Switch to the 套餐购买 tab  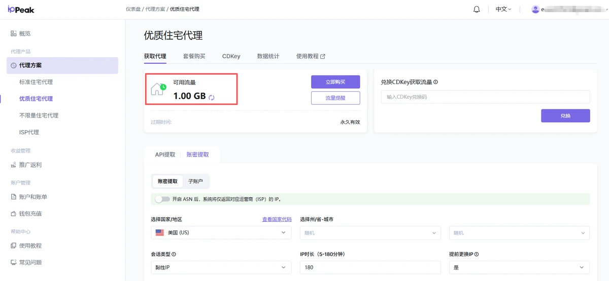click(194, 56)
